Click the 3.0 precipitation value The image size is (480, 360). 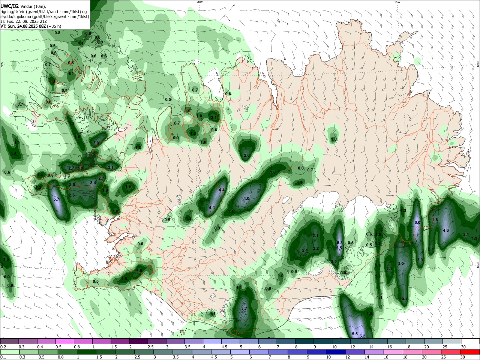tap(96, 143)
